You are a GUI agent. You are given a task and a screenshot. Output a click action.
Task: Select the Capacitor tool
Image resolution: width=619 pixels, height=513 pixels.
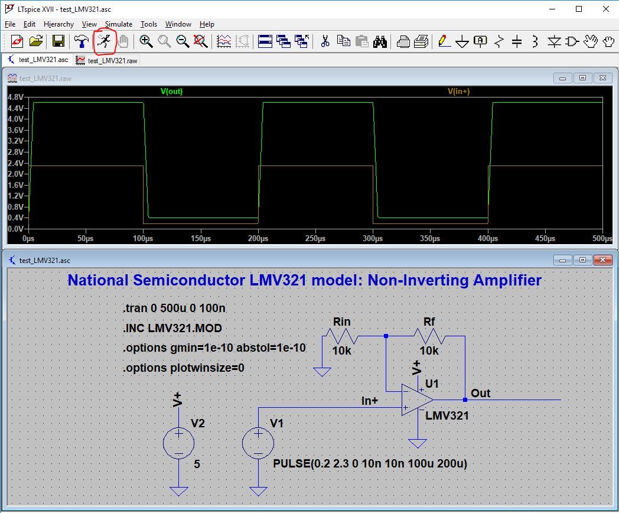(517, 41)
